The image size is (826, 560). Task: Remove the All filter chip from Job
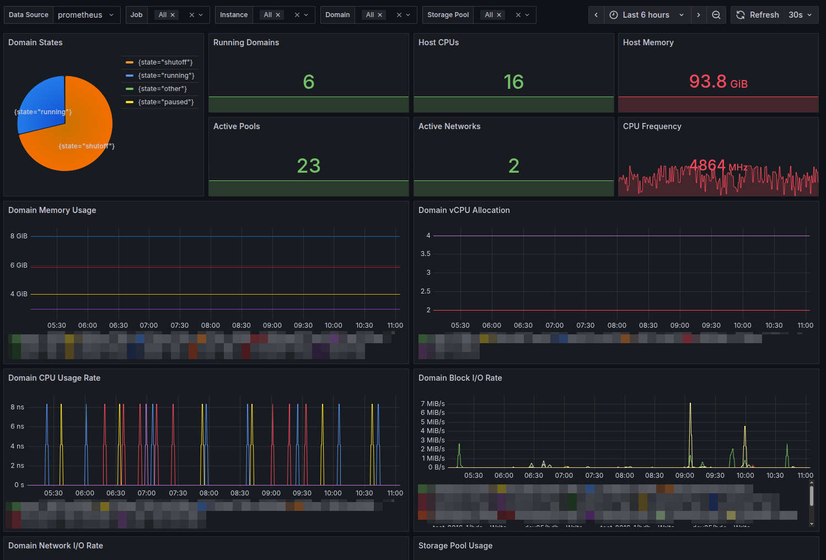pos(173,15)
